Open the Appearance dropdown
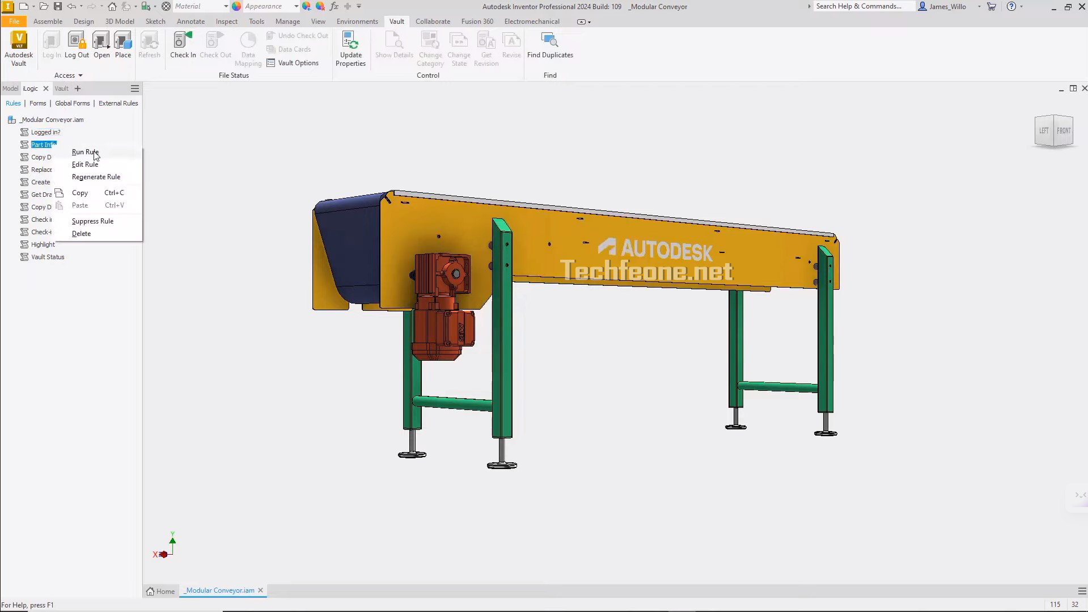The width and height of the screenshot is (1088, 612). [x=296, y=6]
